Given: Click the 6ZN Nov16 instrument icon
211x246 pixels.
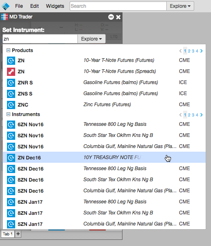Looking at the screenshot, I should (11, 125).
